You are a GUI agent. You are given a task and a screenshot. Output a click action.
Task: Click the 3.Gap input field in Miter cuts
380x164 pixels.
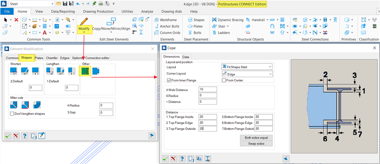(x=106, y=113)
